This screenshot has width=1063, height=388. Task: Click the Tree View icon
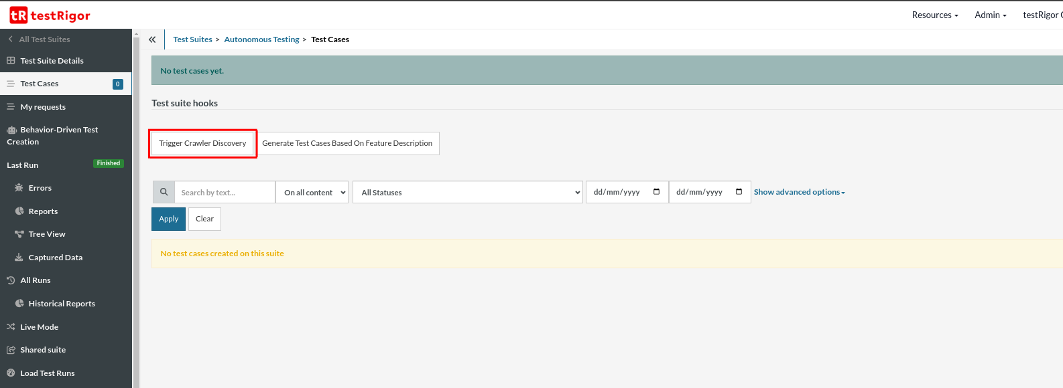19,234
